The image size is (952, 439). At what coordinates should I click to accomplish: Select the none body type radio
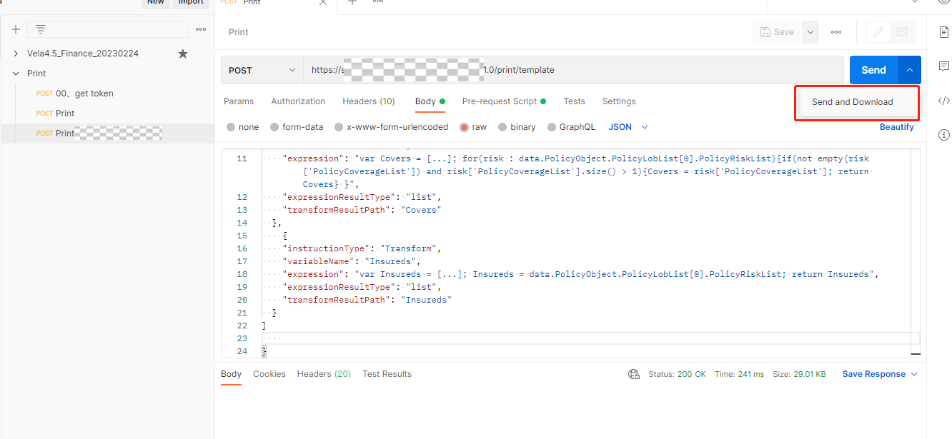coord(231,127)
